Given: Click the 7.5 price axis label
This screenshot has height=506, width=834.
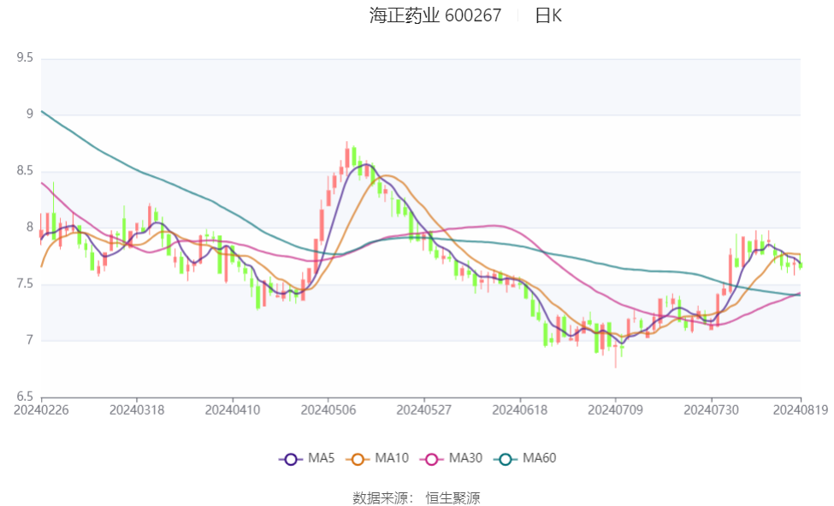Looking at the screenshot, I should (25, 283).
